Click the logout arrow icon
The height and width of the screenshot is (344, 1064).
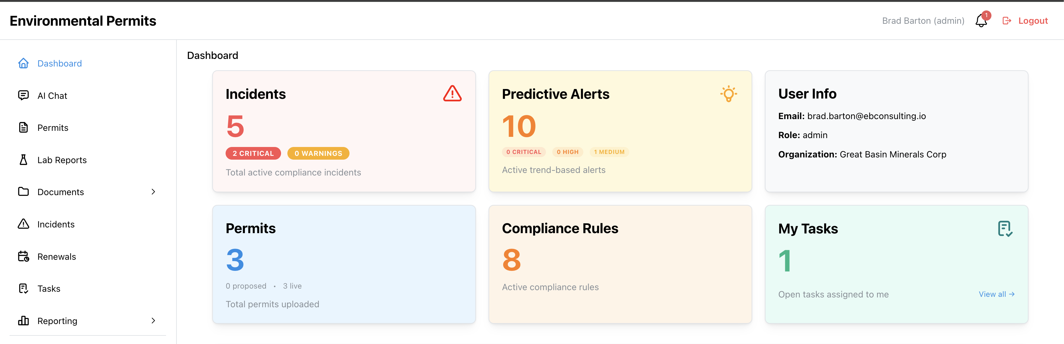tap(1007, 21)
